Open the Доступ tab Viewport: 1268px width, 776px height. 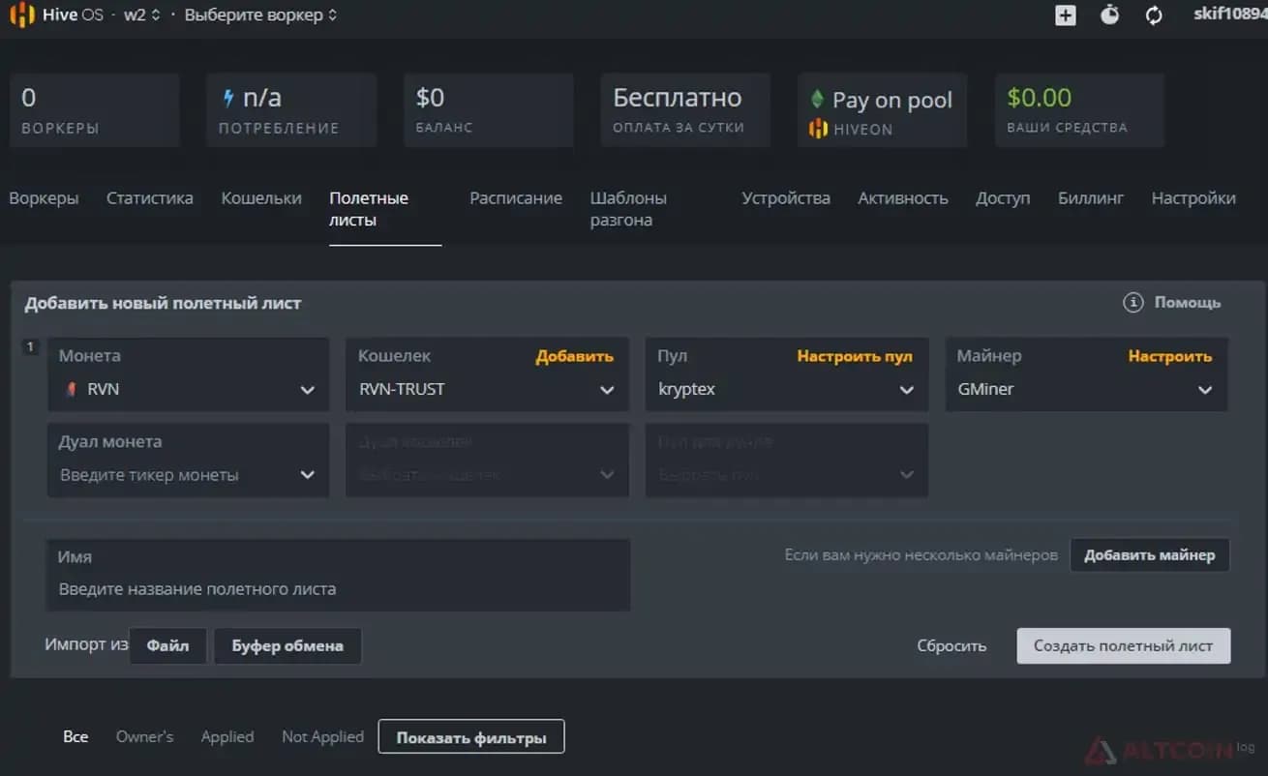coord(1003,198)
